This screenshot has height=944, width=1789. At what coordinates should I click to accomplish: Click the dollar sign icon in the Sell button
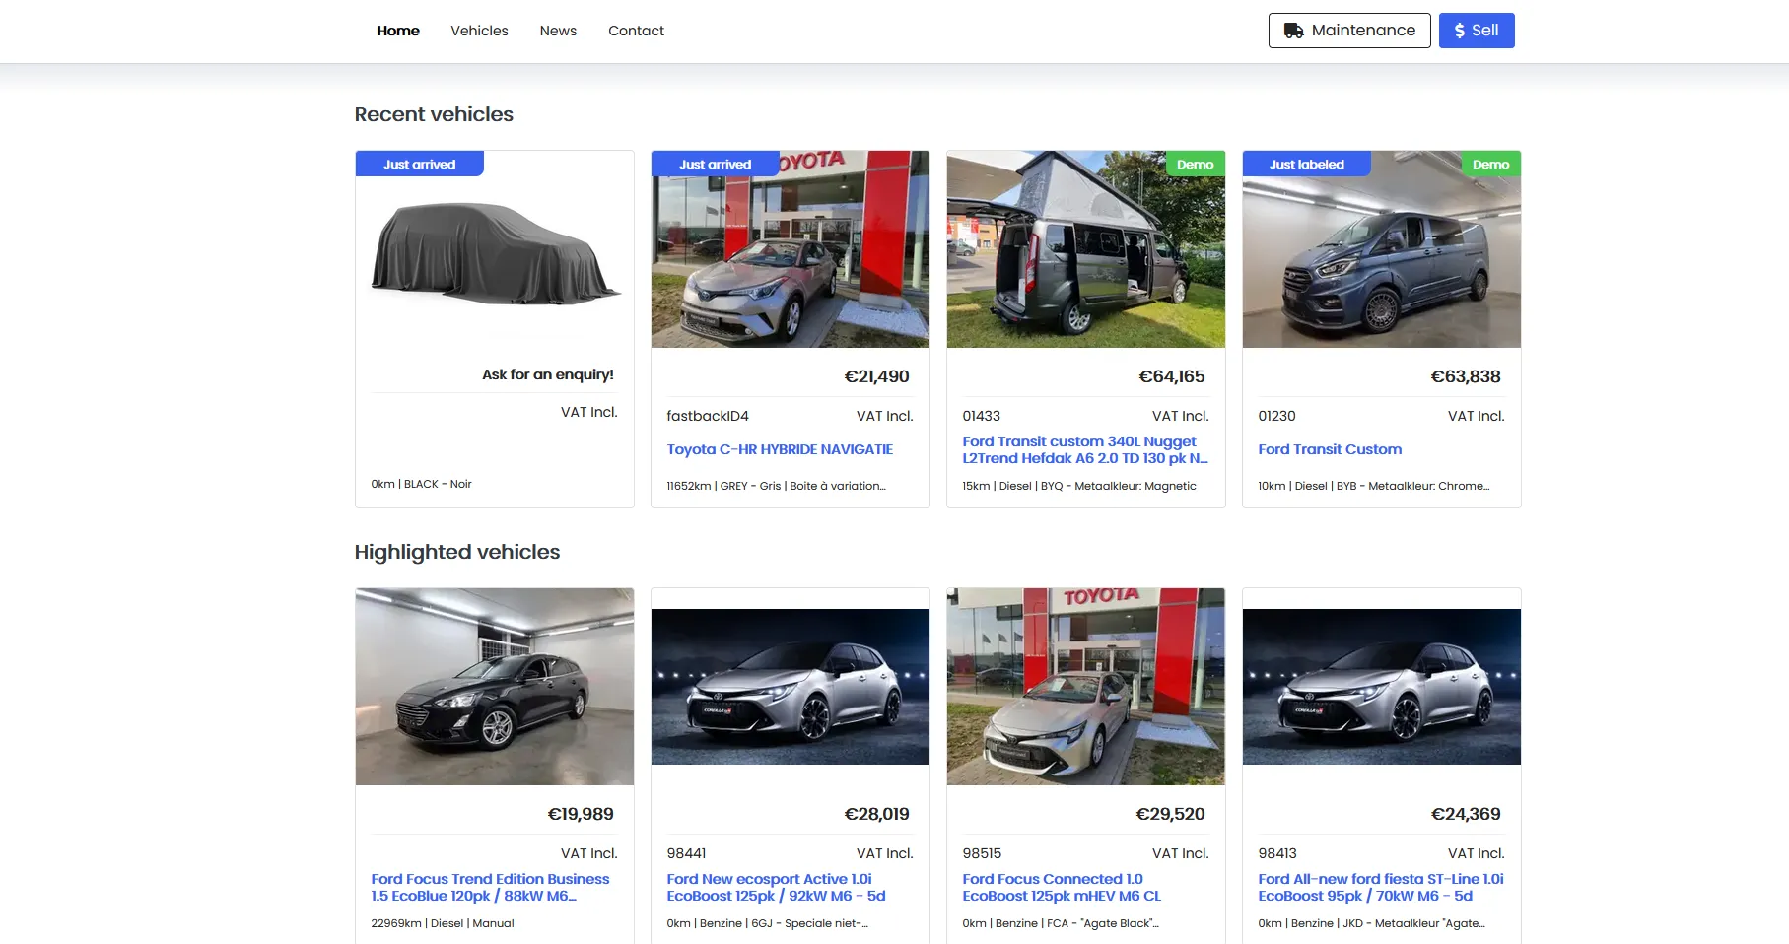pos(1460,31)
